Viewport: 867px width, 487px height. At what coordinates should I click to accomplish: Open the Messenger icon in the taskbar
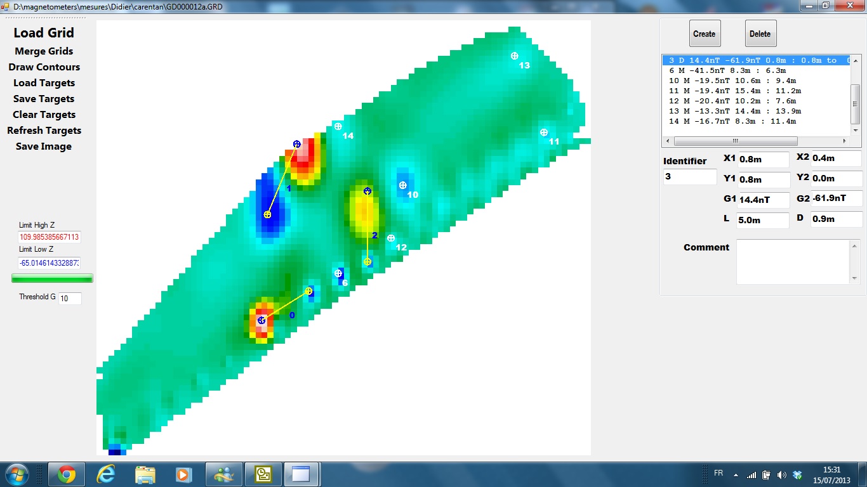[x=223, y=474]
